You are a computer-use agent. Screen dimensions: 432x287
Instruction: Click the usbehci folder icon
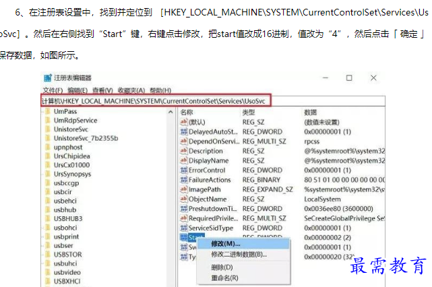coord(48,201)
